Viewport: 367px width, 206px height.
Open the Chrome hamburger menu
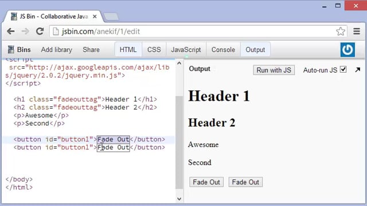pyautogui.click(x=357, y=31)
